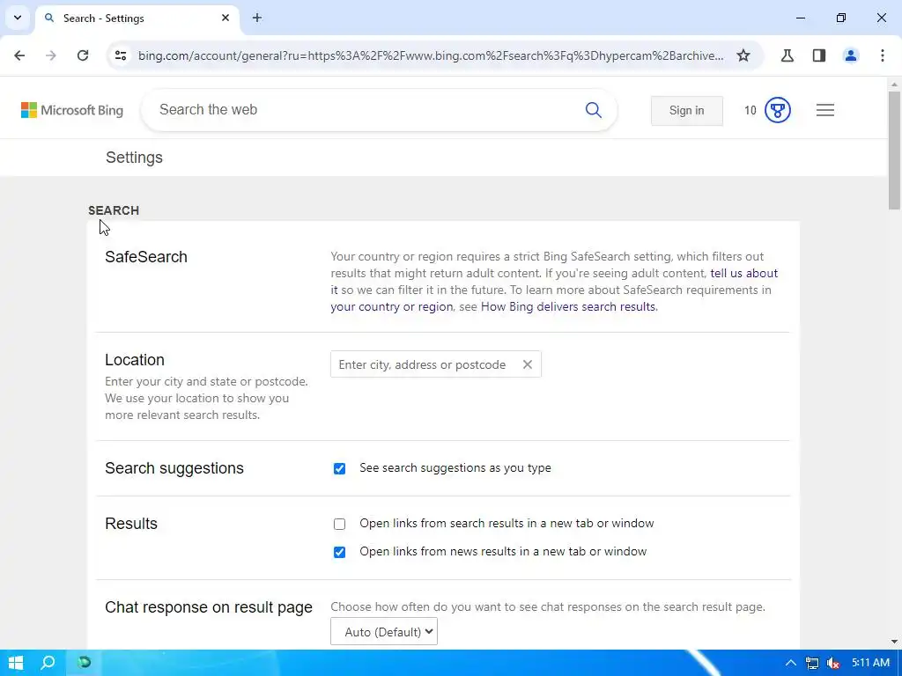Image resolution: width=902 pixels, height=676 pixels.
Task: Open the Chrome profile avatar
Action: [851, 55]
